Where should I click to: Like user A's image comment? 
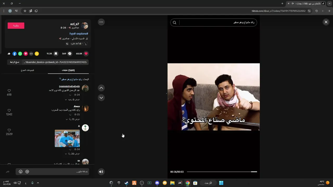pos(9,130)
